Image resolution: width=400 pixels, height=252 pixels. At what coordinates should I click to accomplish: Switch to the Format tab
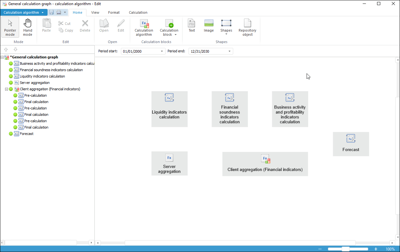pyautogui.click(x=114, y=12)
